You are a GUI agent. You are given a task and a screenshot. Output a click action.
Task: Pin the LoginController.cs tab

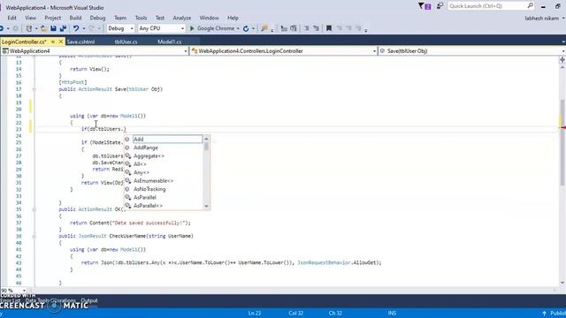click(53, 42)
